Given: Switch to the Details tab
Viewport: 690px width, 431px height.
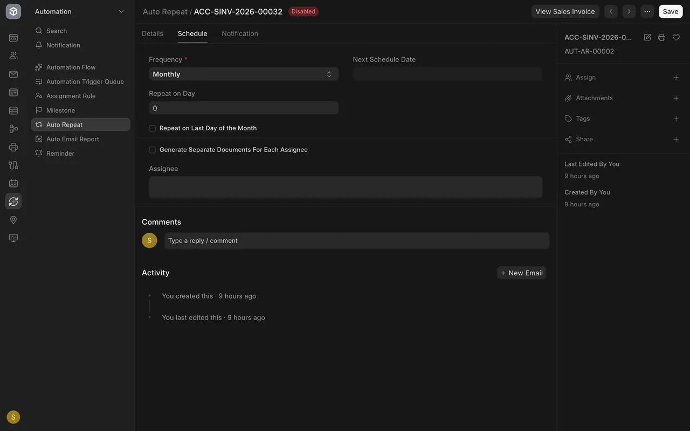Looking at the screenshot, I should coord(153,33).
